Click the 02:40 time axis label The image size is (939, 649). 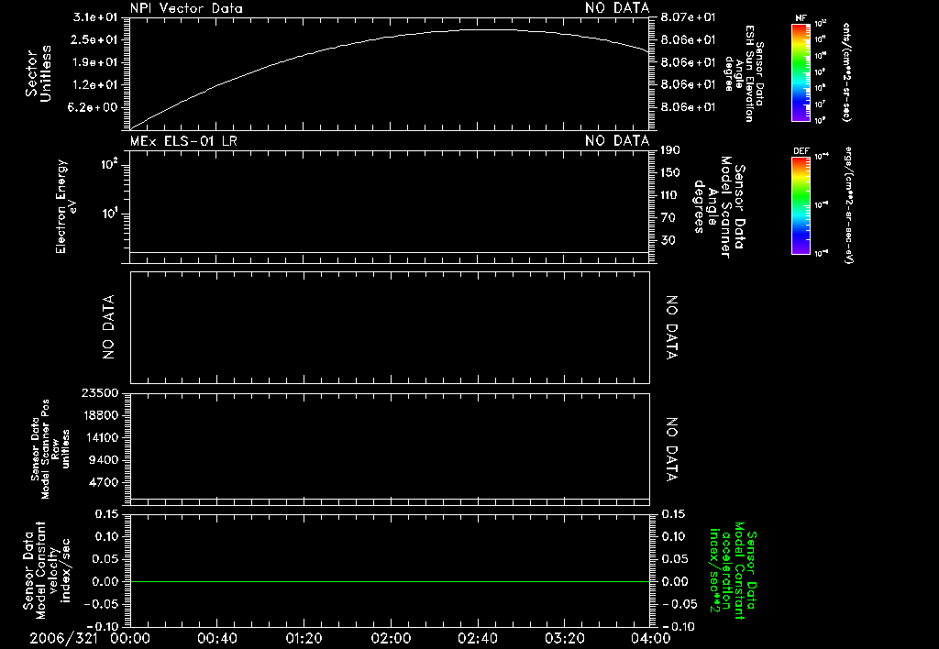click(477, 638)
